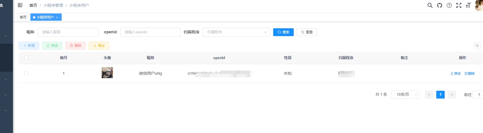Screen dimensions: 483x133
Task: Open the GitHub source link icon
Action: [439, 5]
